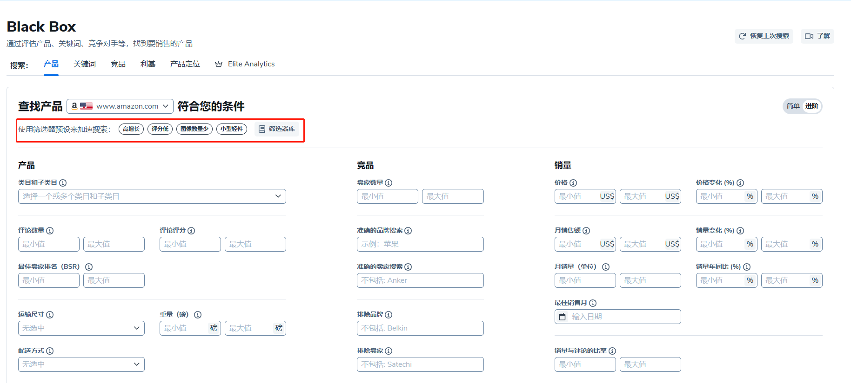This screenshot has width=851, height=383.
Task: Open the 筛选器库 filter library
Action: tap(277, 129)
